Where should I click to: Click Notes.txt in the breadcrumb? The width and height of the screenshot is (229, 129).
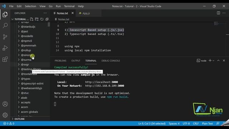click(x=64, y=19)
